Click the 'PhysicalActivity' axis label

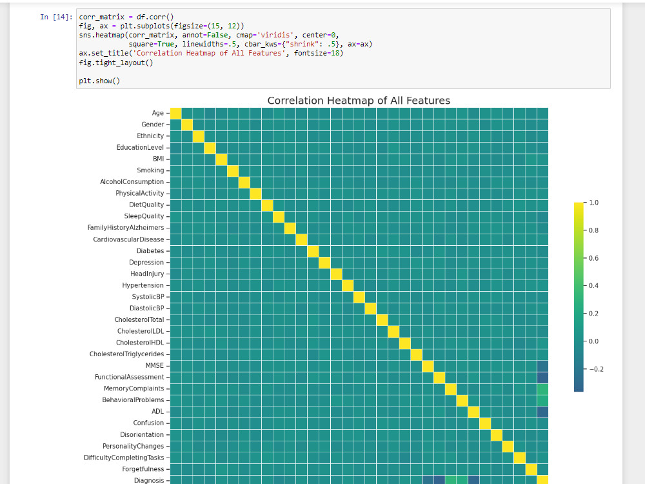pyautogui.click(x=140, y=193)
